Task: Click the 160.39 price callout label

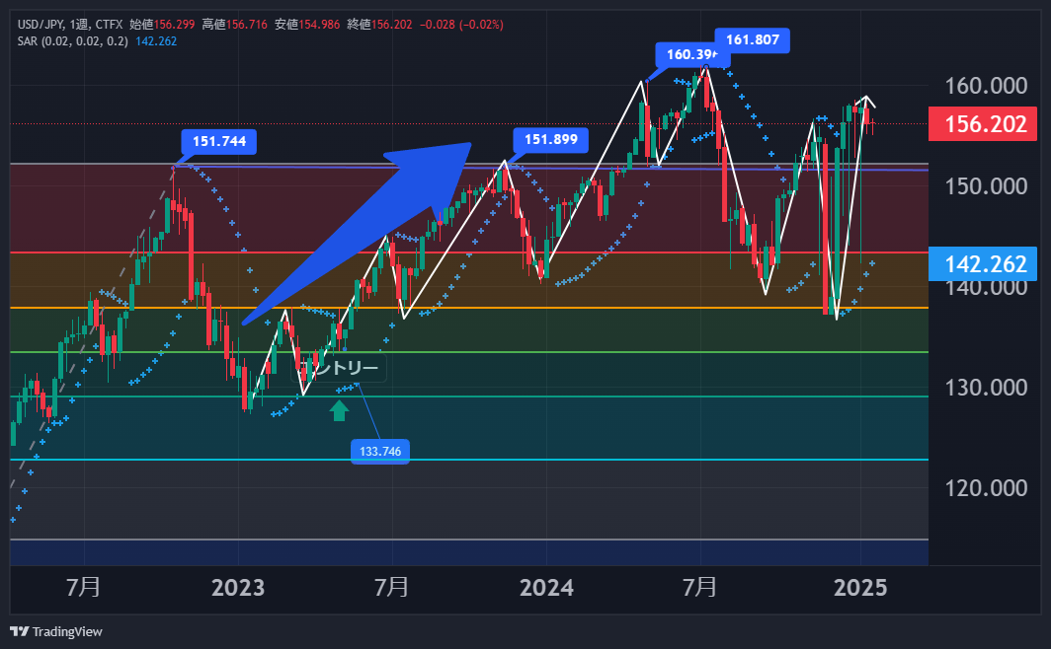Action: point(691,55)
